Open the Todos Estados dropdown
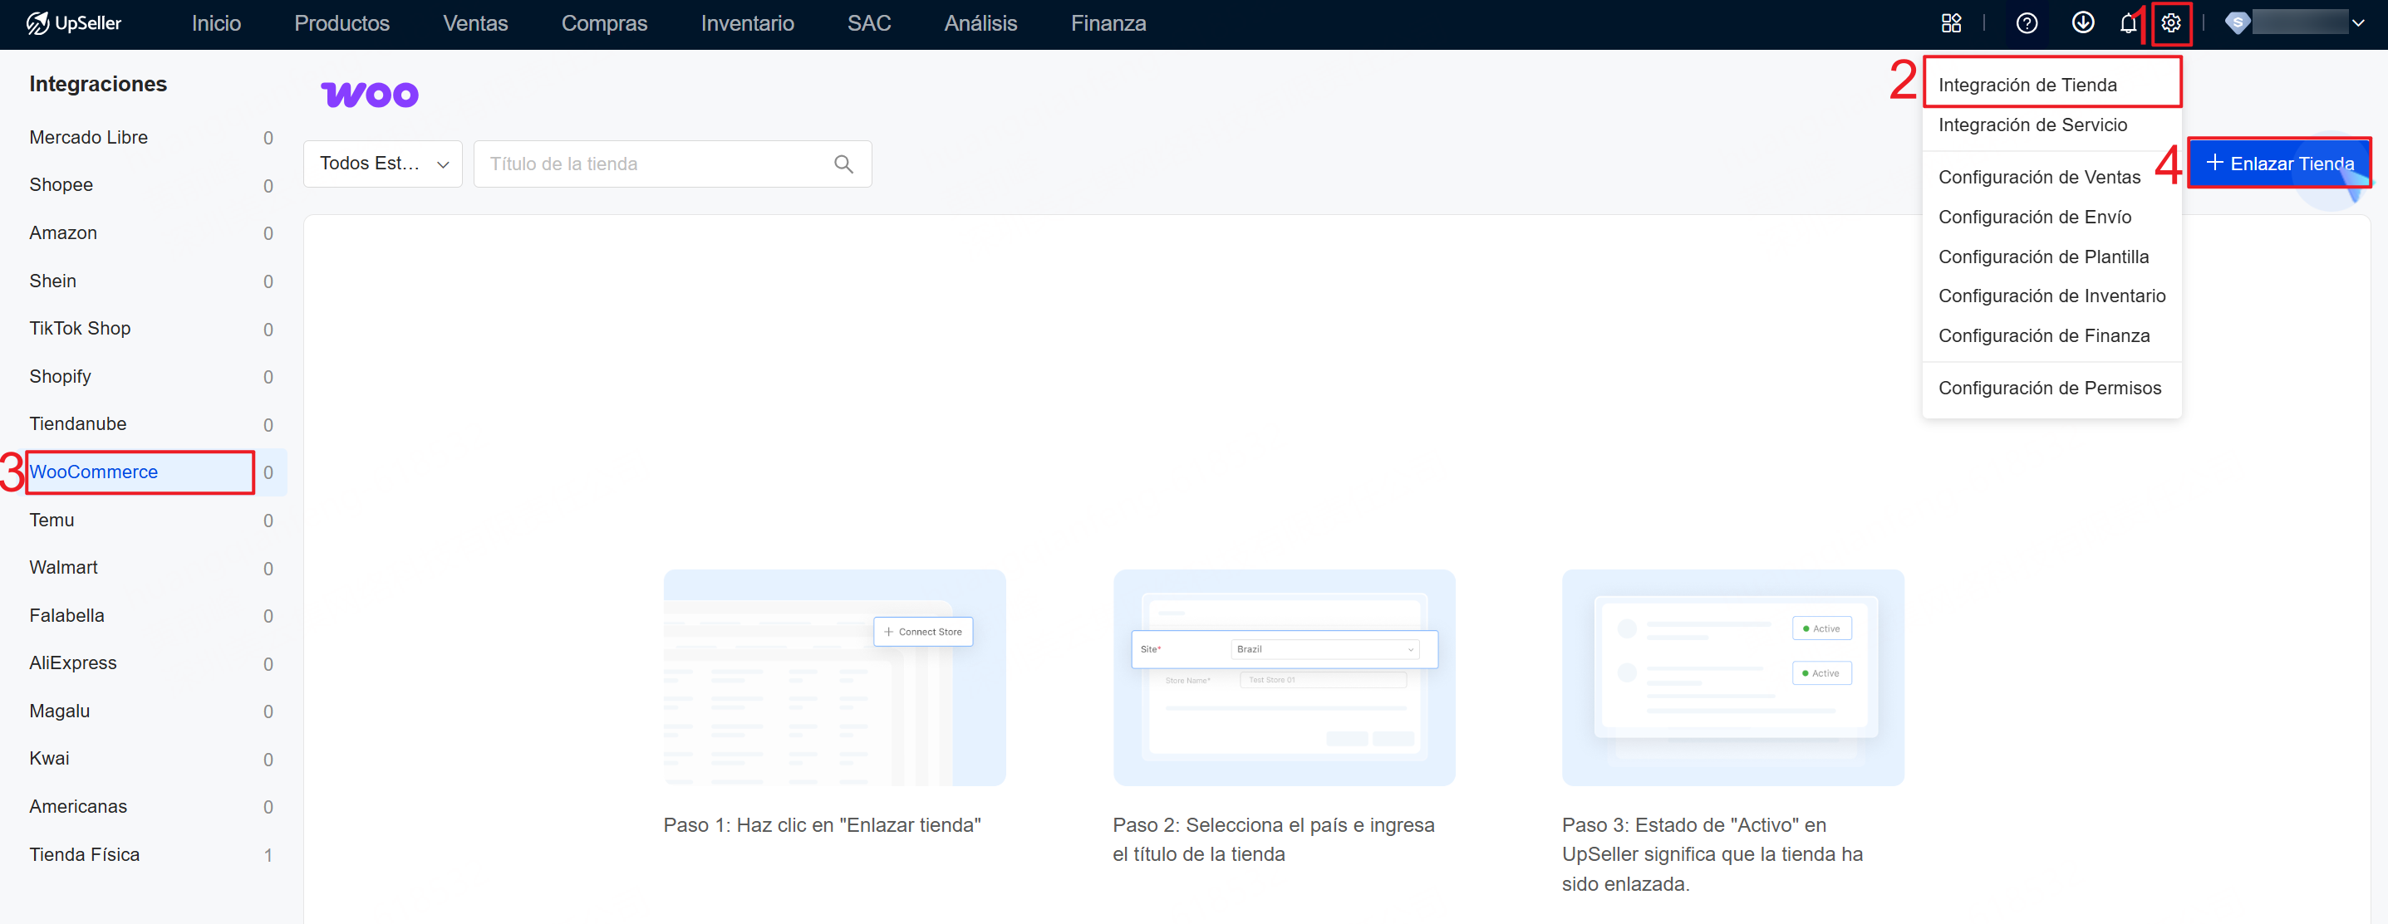The width and height of the screenshot is (2388, 924). (x=383, y=164)
